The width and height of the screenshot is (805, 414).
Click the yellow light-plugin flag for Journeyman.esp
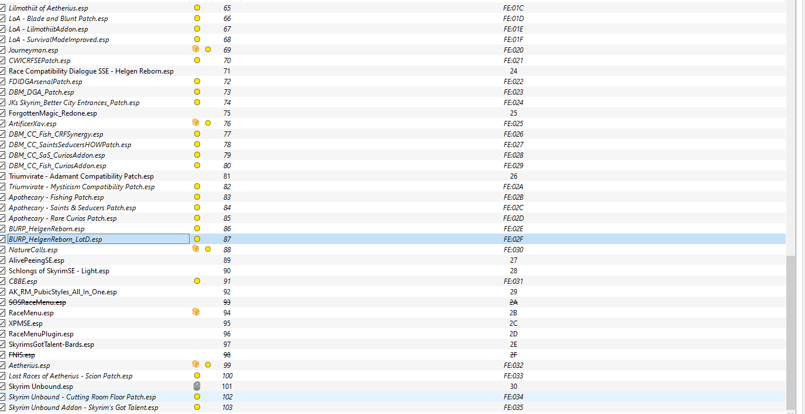pos(208,50)
